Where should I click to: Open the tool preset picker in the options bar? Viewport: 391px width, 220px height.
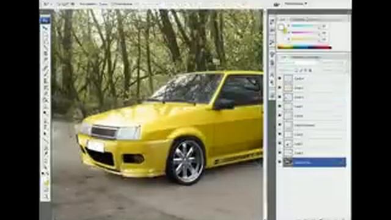pos(48,4)
